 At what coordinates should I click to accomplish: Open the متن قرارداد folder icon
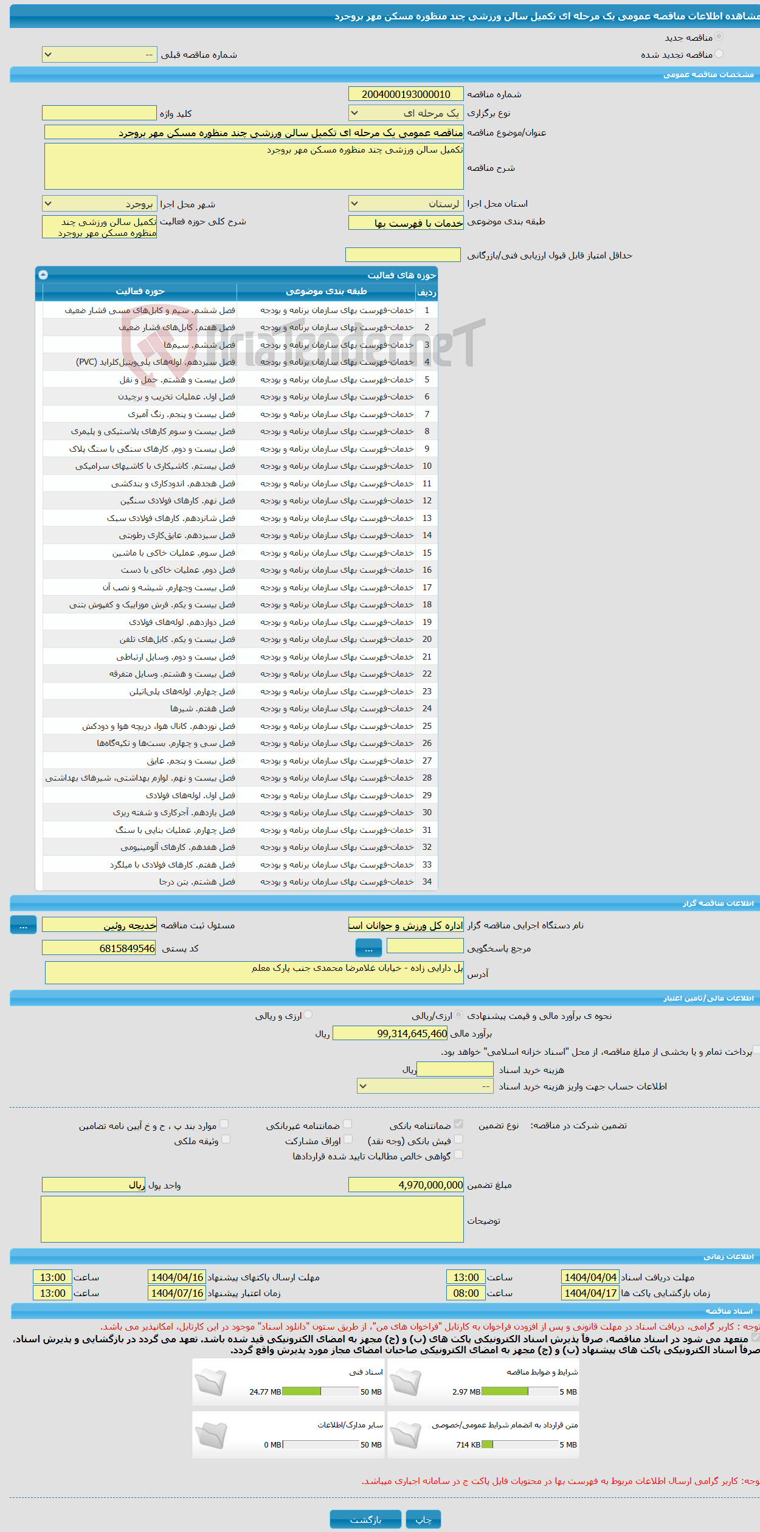(406, 1435)
